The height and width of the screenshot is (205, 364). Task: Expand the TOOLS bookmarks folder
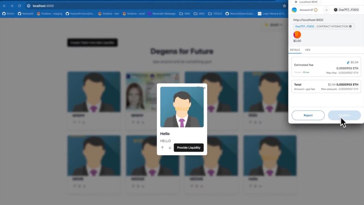click(215, 13)
